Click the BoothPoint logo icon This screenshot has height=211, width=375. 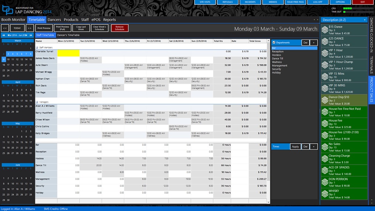click(x=7, y=10)
